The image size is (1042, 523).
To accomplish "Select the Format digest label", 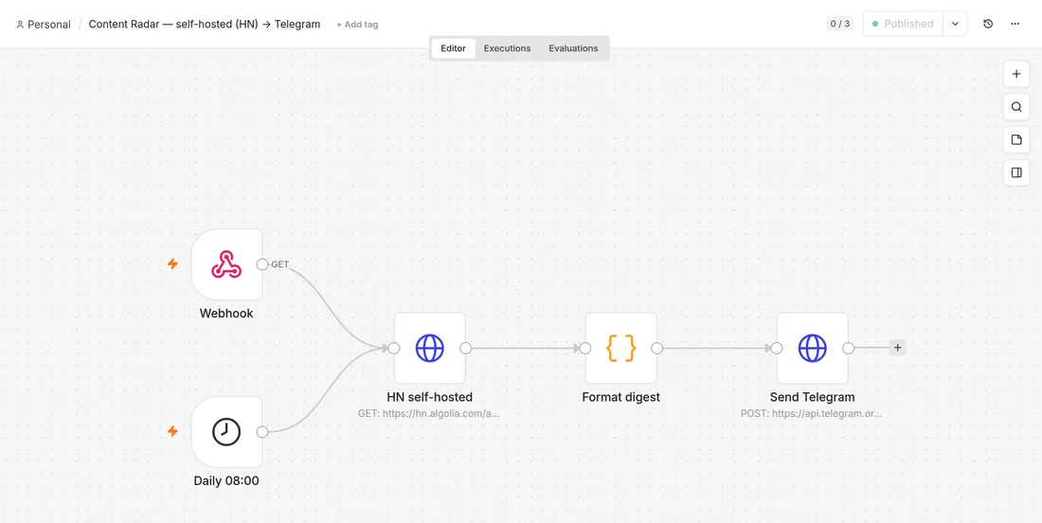I will pyautogui.click(x=620, y=397).
